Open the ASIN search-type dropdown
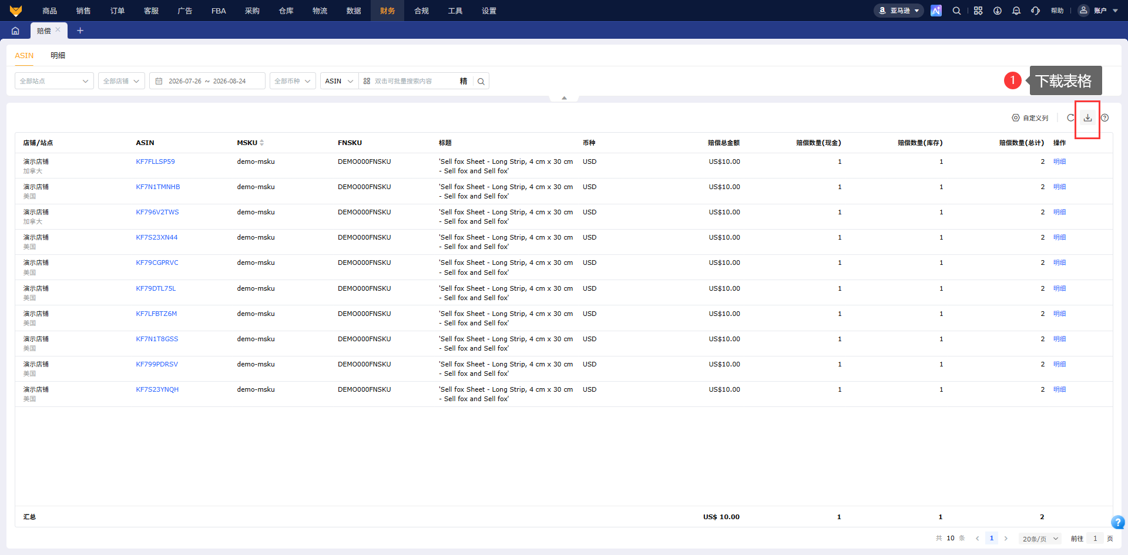This screenshot has width=1128, height=555. pos(340,81)
